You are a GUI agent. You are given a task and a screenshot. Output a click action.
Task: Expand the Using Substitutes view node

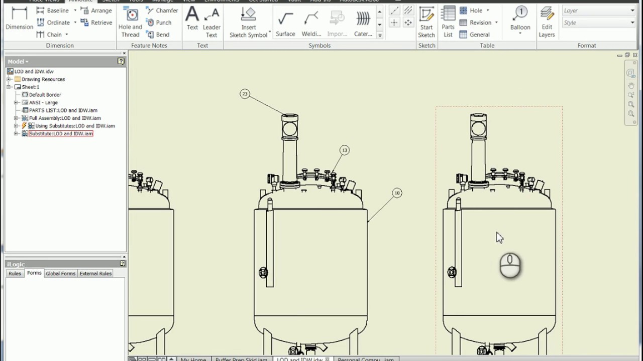pyautogui.click(x=16, y=126)
